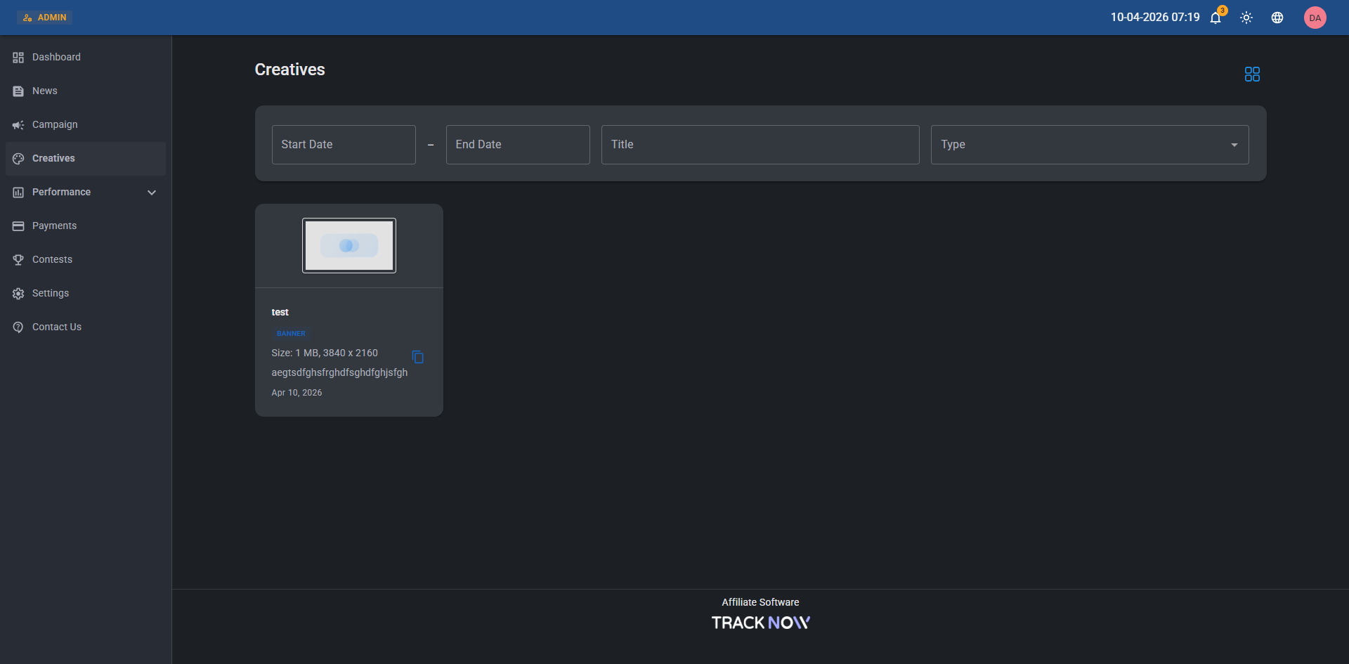Image resolution: width=1349 pixels, height=664 pixels.
Task: Open the test banner thumbnail
Action: [349, 245]
